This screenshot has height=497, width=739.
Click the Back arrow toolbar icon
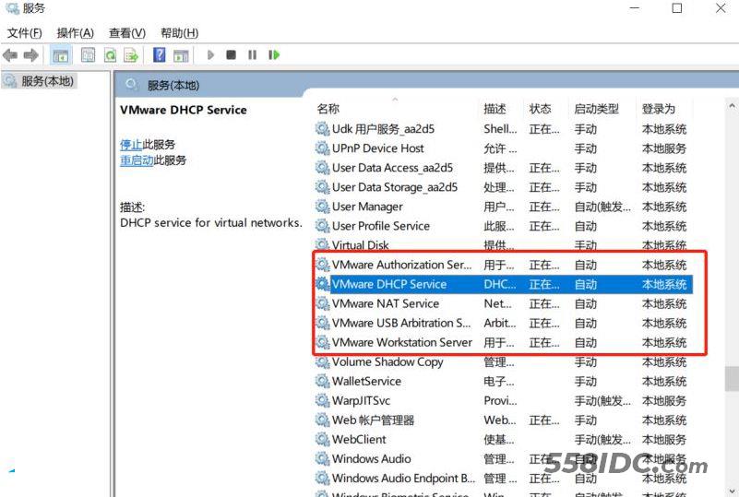10,55
